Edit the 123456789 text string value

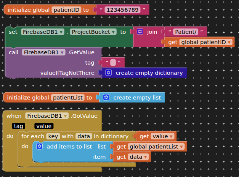122,9
